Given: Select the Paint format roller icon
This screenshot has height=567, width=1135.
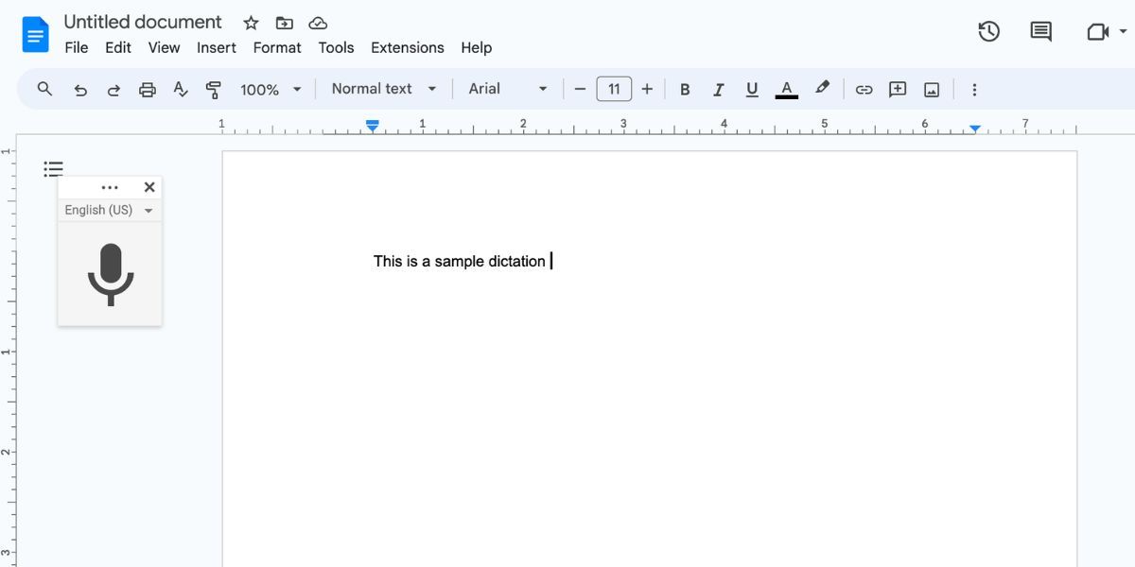Looking at the screenshot, I should pos(213,90).
